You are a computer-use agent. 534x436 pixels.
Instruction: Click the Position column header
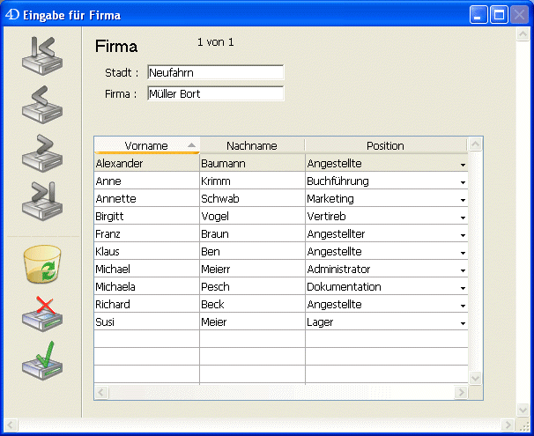[x=385, y=145]
